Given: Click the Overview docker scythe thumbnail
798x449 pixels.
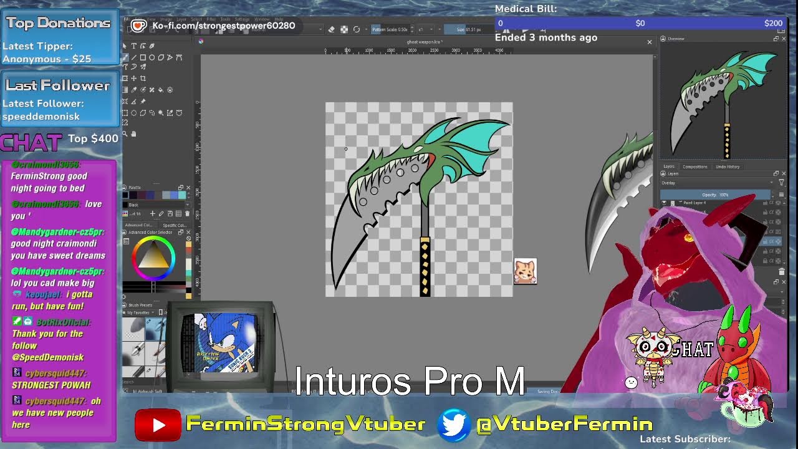Looking at the screenshot, I should (x=723, y=103).
